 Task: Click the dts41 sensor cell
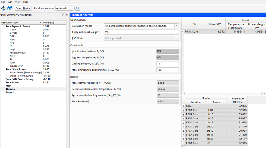(x=216, y=135)
